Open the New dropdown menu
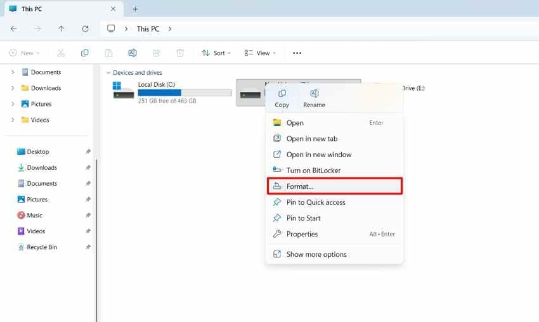 [x=24, y=53]
